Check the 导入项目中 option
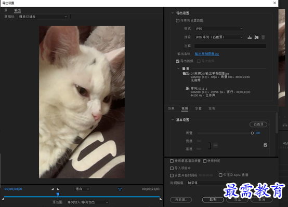The height and width of the screenshot is (207, 288). click(x=172, y=168)
